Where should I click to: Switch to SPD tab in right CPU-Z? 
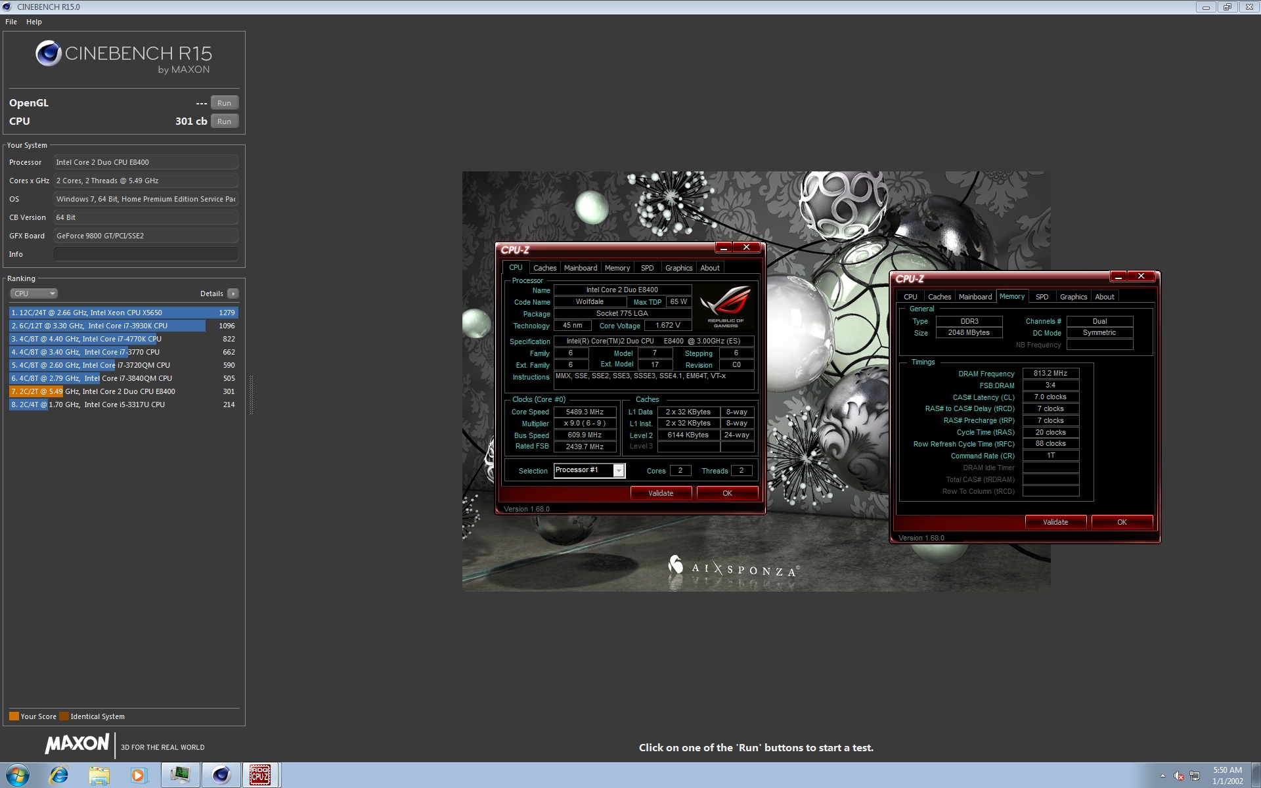click(x=1042, y=297)
